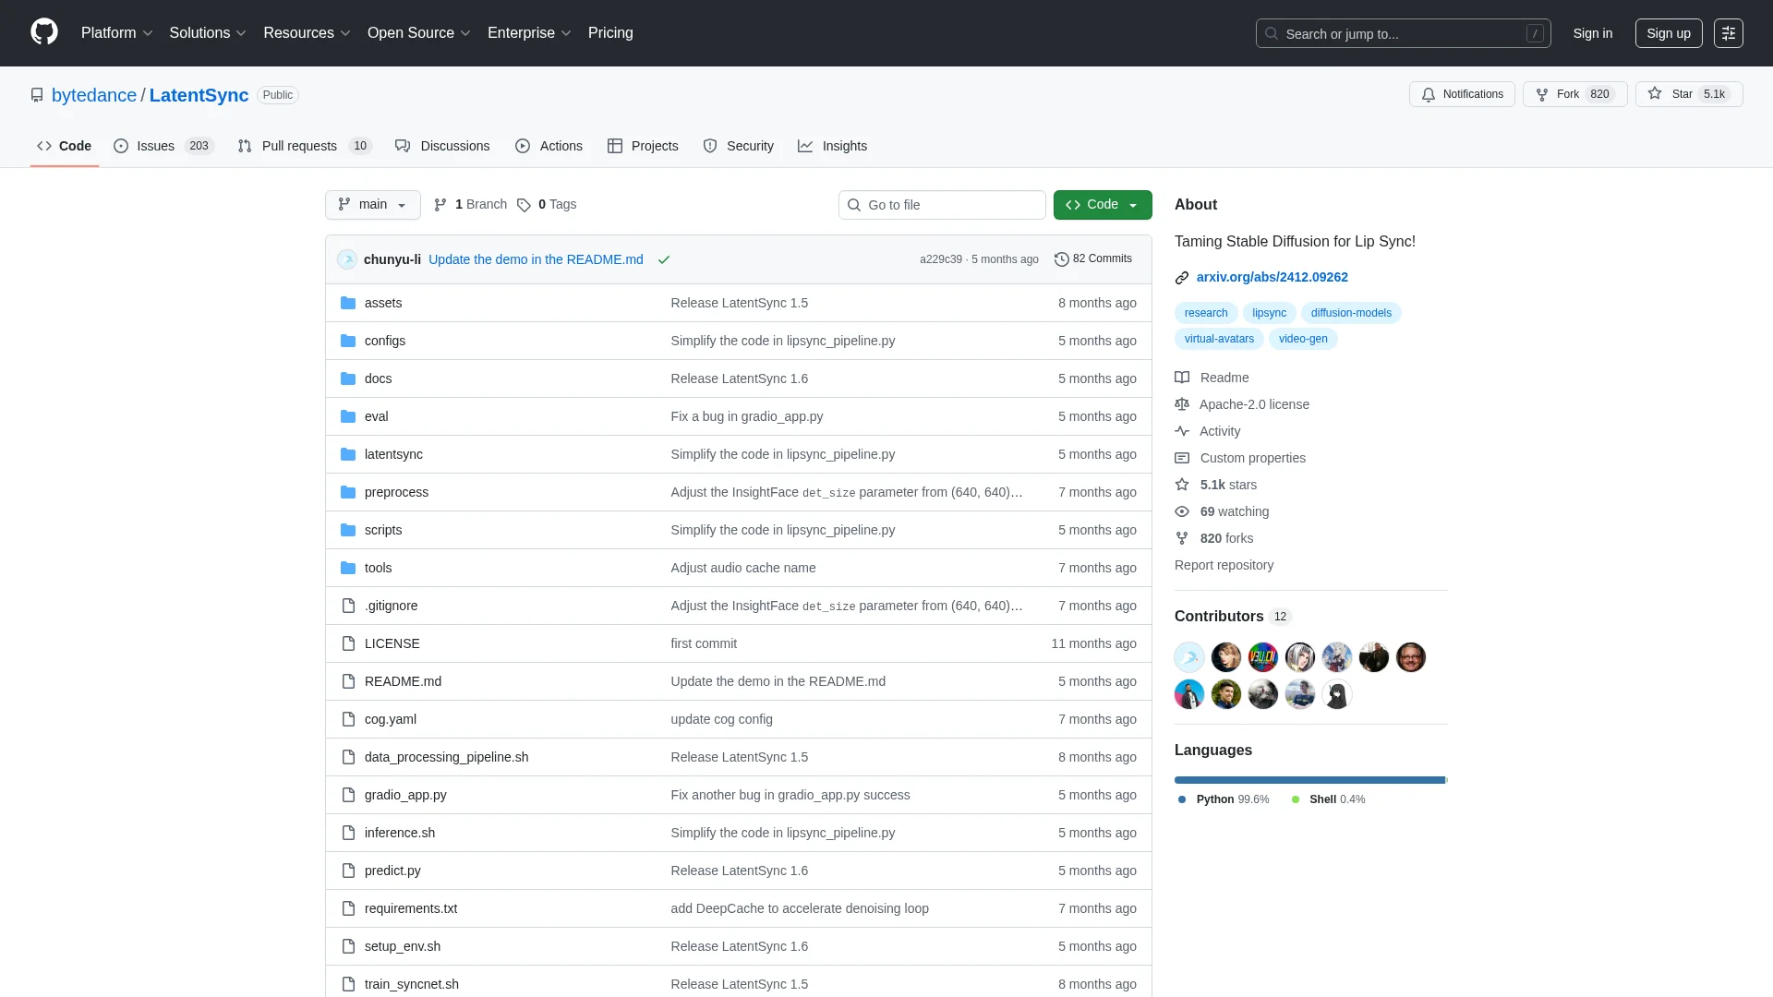Click the GitHub logo icon
This screenshot has width=1773, height=997.
point(43,32)
